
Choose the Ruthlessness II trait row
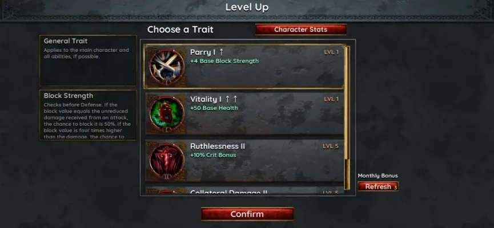244,161
